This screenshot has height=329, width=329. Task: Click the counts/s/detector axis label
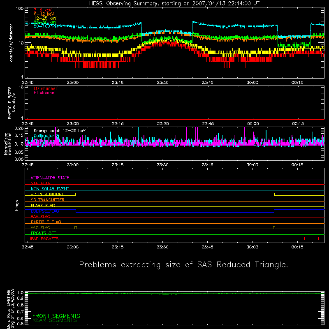11,43
